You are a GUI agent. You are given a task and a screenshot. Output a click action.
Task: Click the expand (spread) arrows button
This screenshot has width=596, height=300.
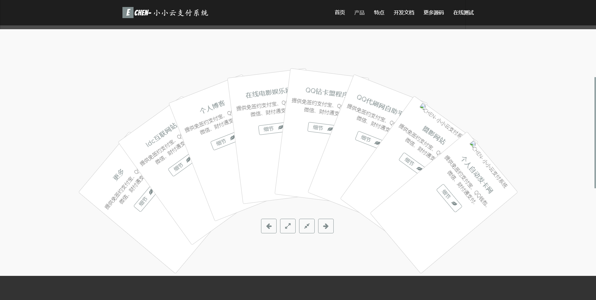pos(288,226)
